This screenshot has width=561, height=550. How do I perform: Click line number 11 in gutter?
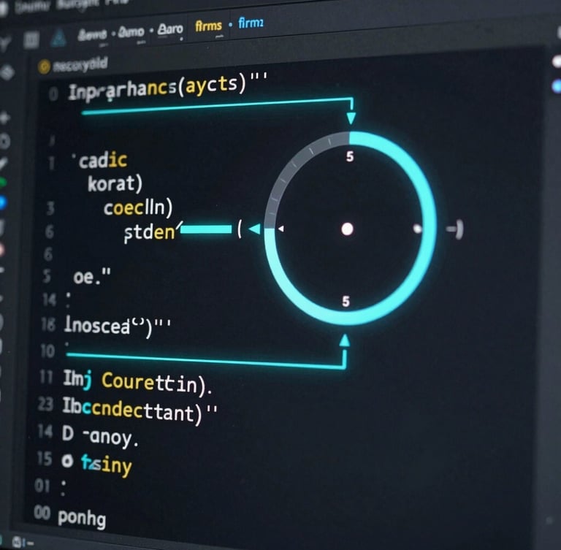(46, 377)
